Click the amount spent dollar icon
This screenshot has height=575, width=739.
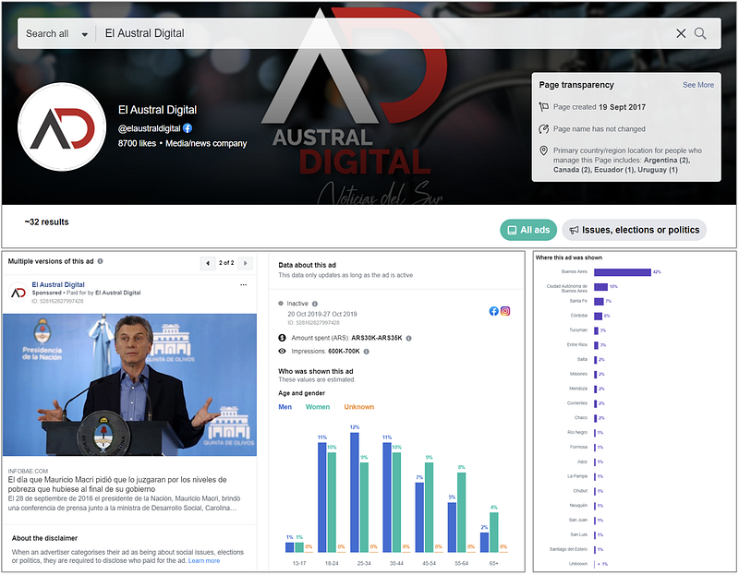[282, 338]
